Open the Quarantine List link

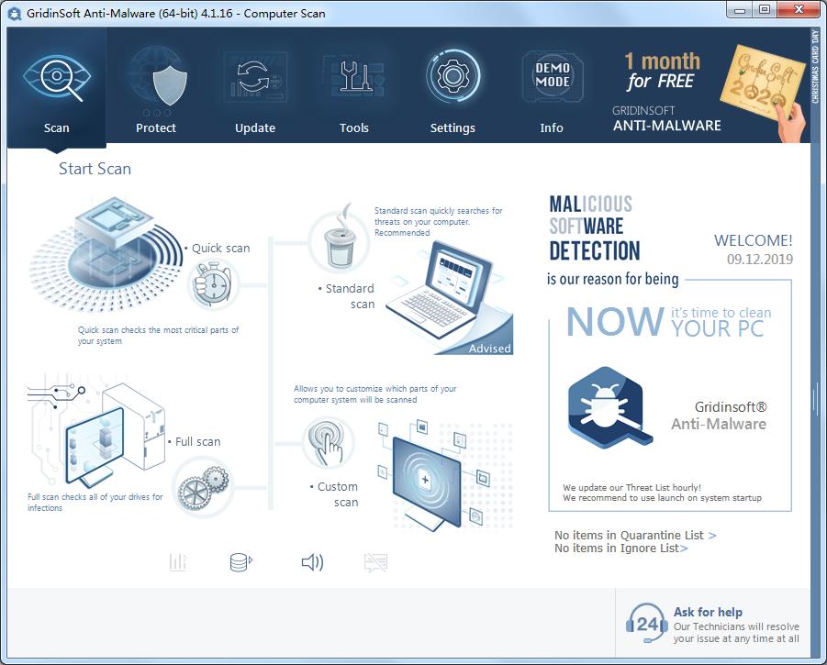(x=635, y=536)
